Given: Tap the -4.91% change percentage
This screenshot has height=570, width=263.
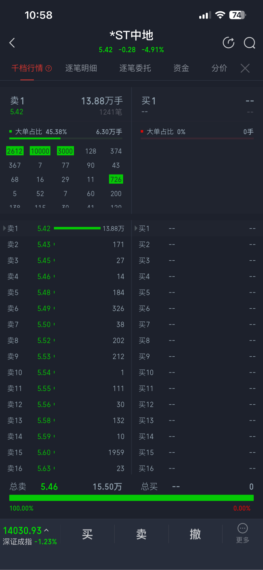Looking at the screenshot, I should tap(153, 50).
